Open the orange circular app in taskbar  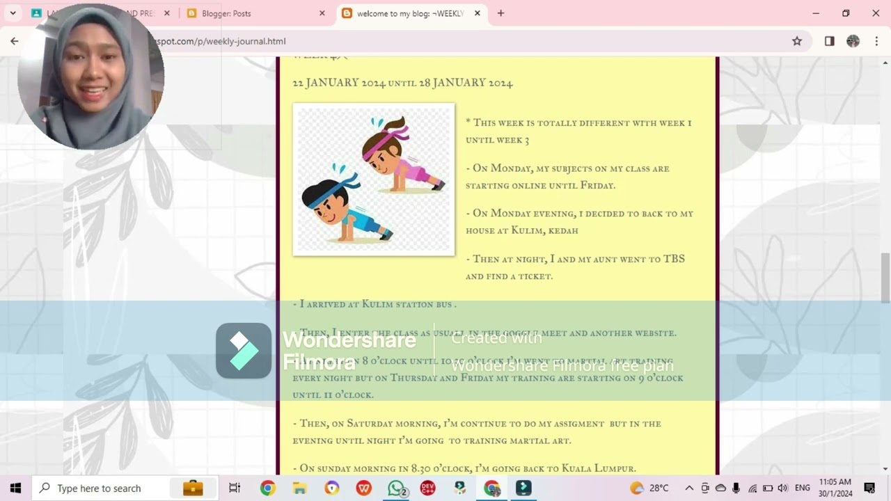pyautogui.click(x=331, y=488)
